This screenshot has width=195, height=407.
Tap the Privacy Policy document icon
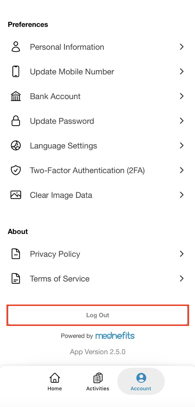coord(16,254)
